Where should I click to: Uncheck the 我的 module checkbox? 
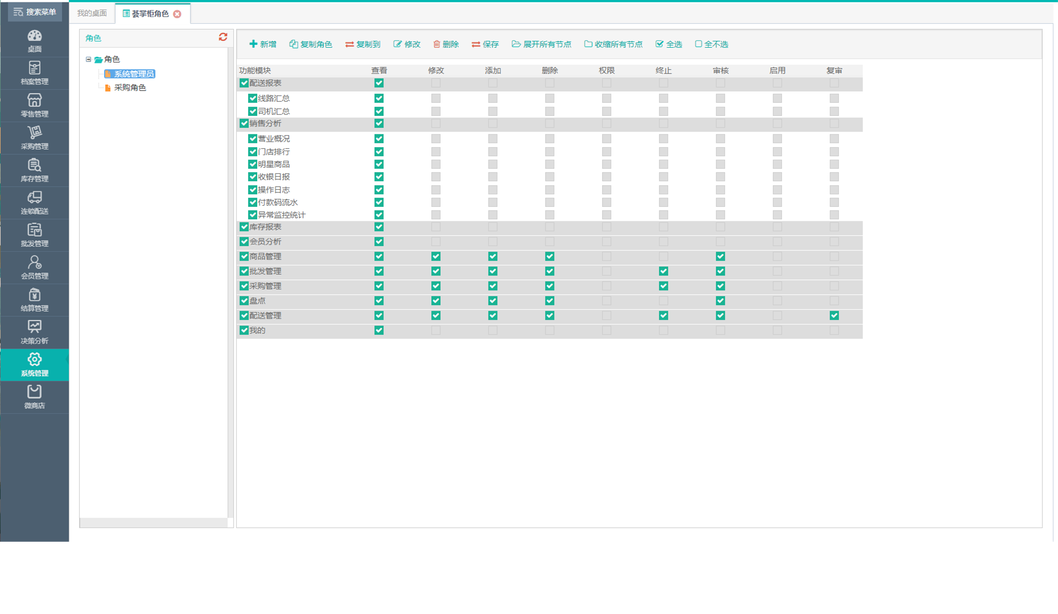[244, 330]
